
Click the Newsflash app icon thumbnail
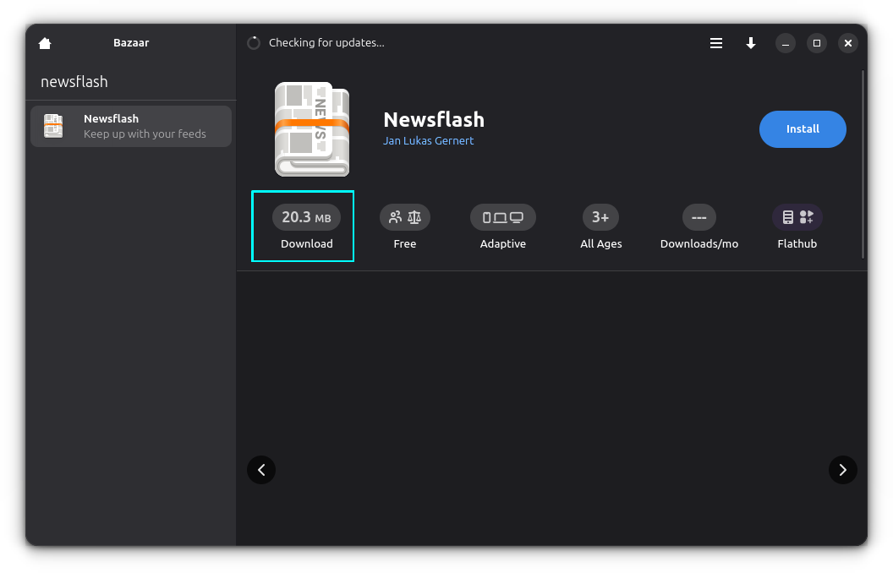point(311,128)
